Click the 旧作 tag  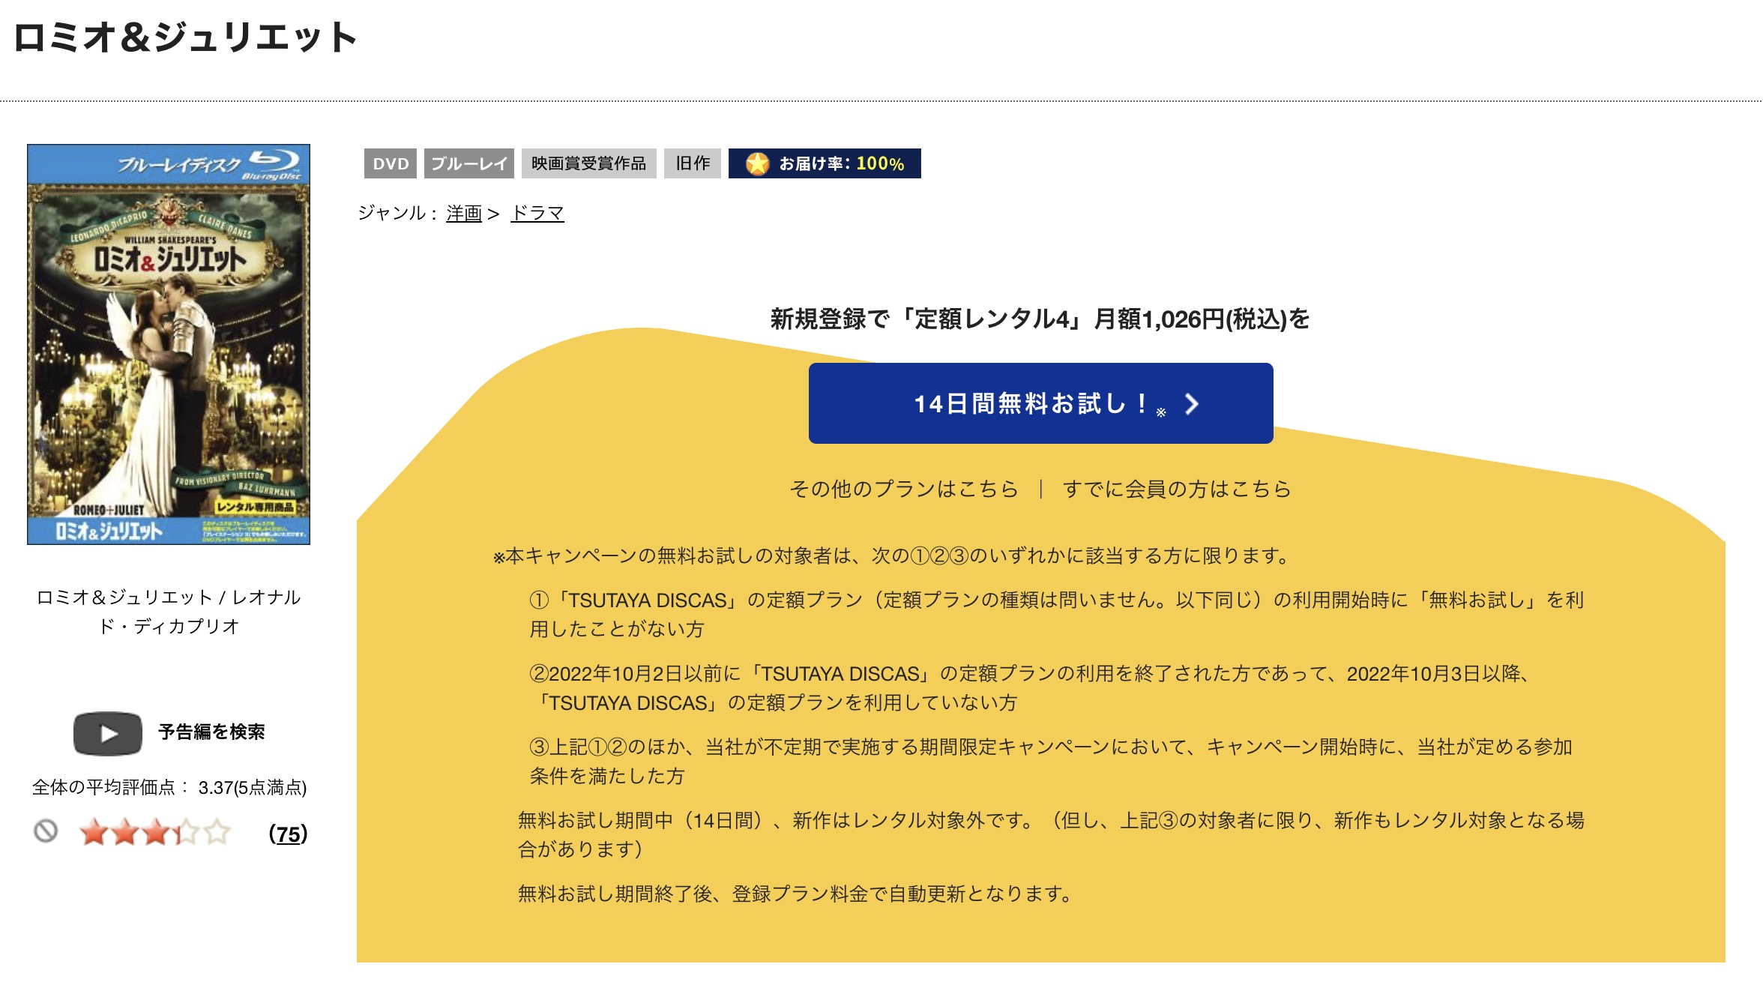tap(693, 163)
